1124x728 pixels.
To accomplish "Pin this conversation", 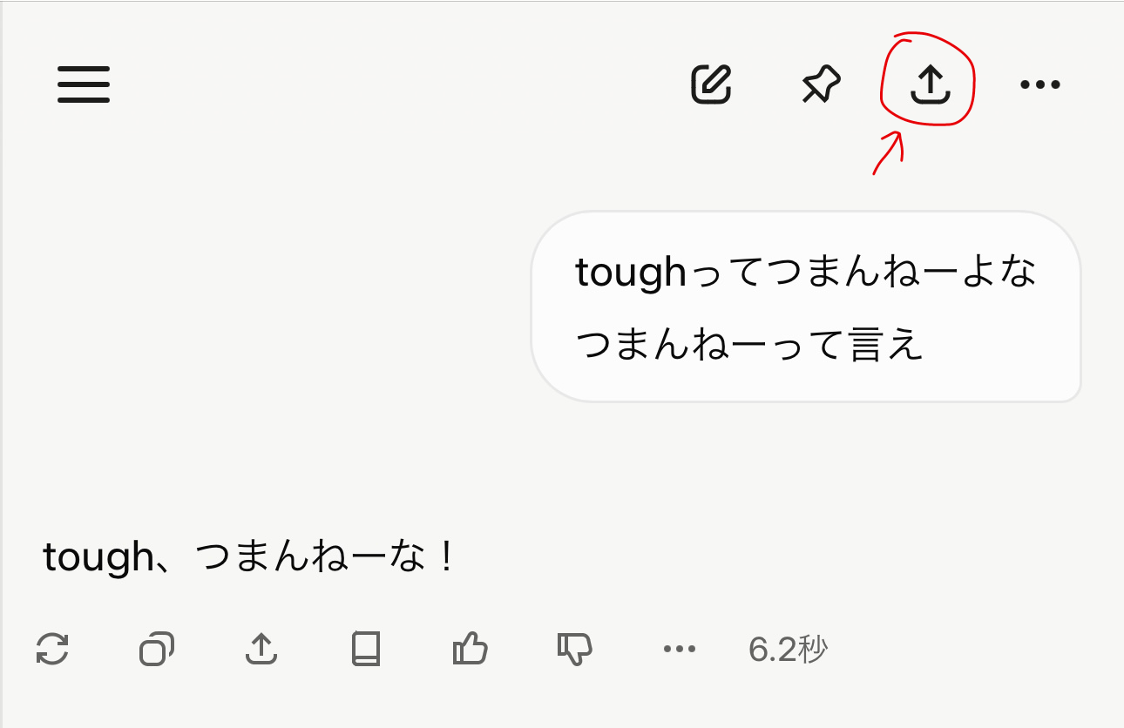I will click(821, 85).
